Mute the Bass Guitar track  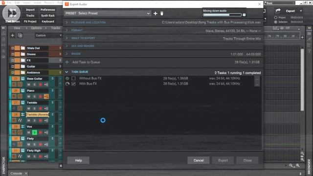point(29,85)
